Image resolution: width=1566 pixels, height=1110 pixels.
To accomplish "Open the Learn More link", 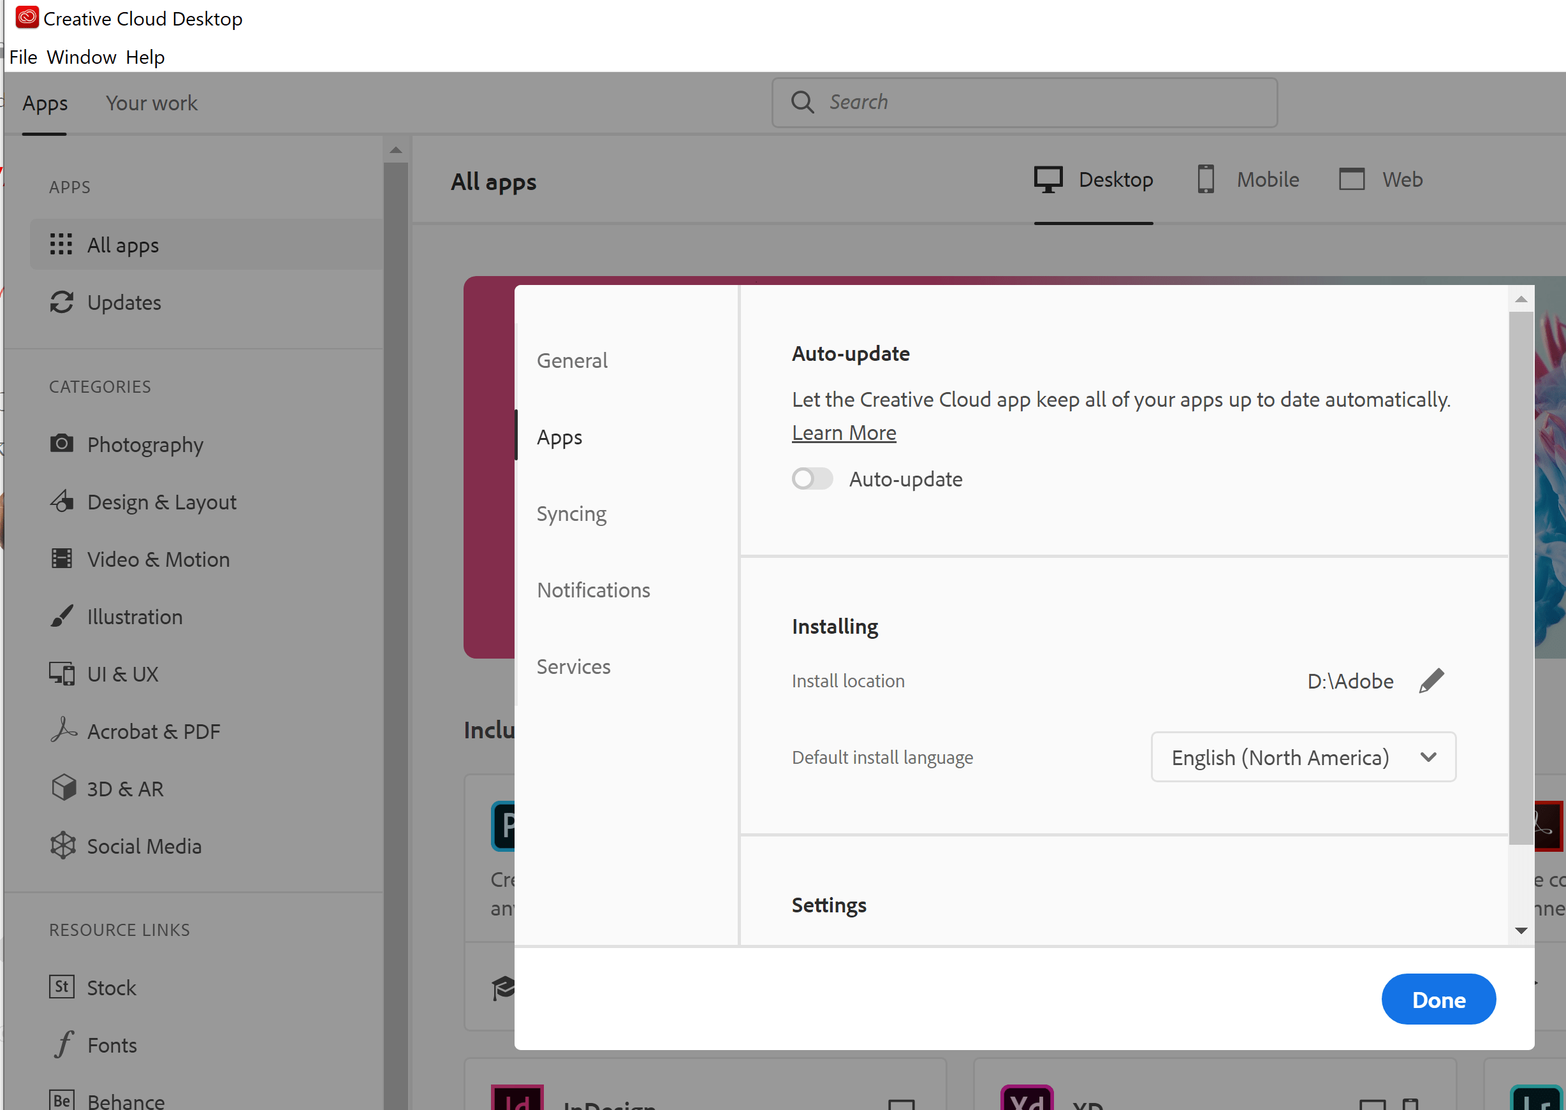I will pos(844,432).
